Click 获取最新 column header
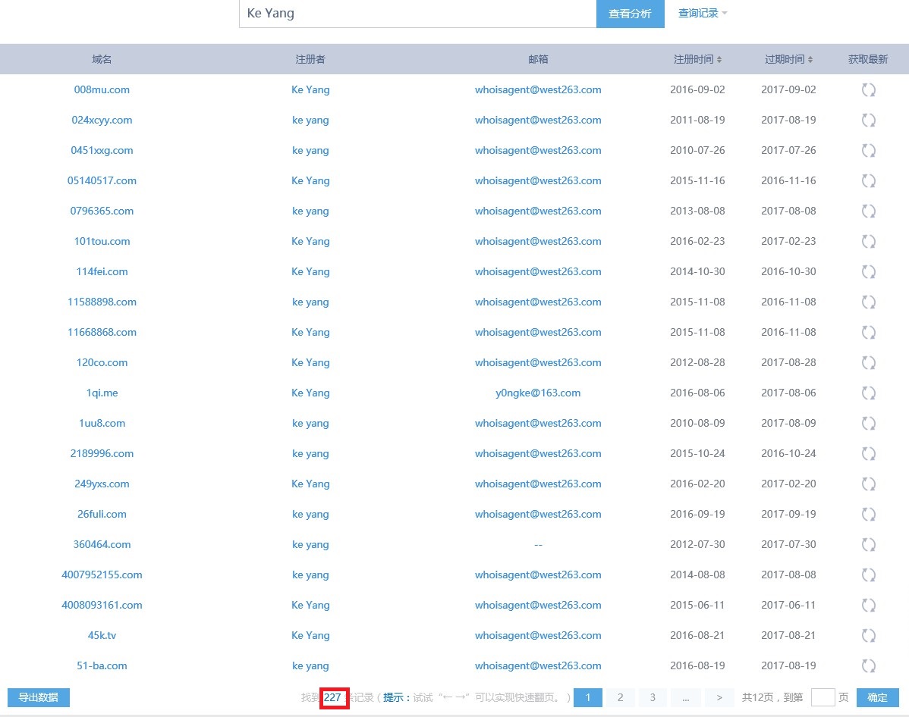This screenshot has height=717, width=909. pos(868,59)
